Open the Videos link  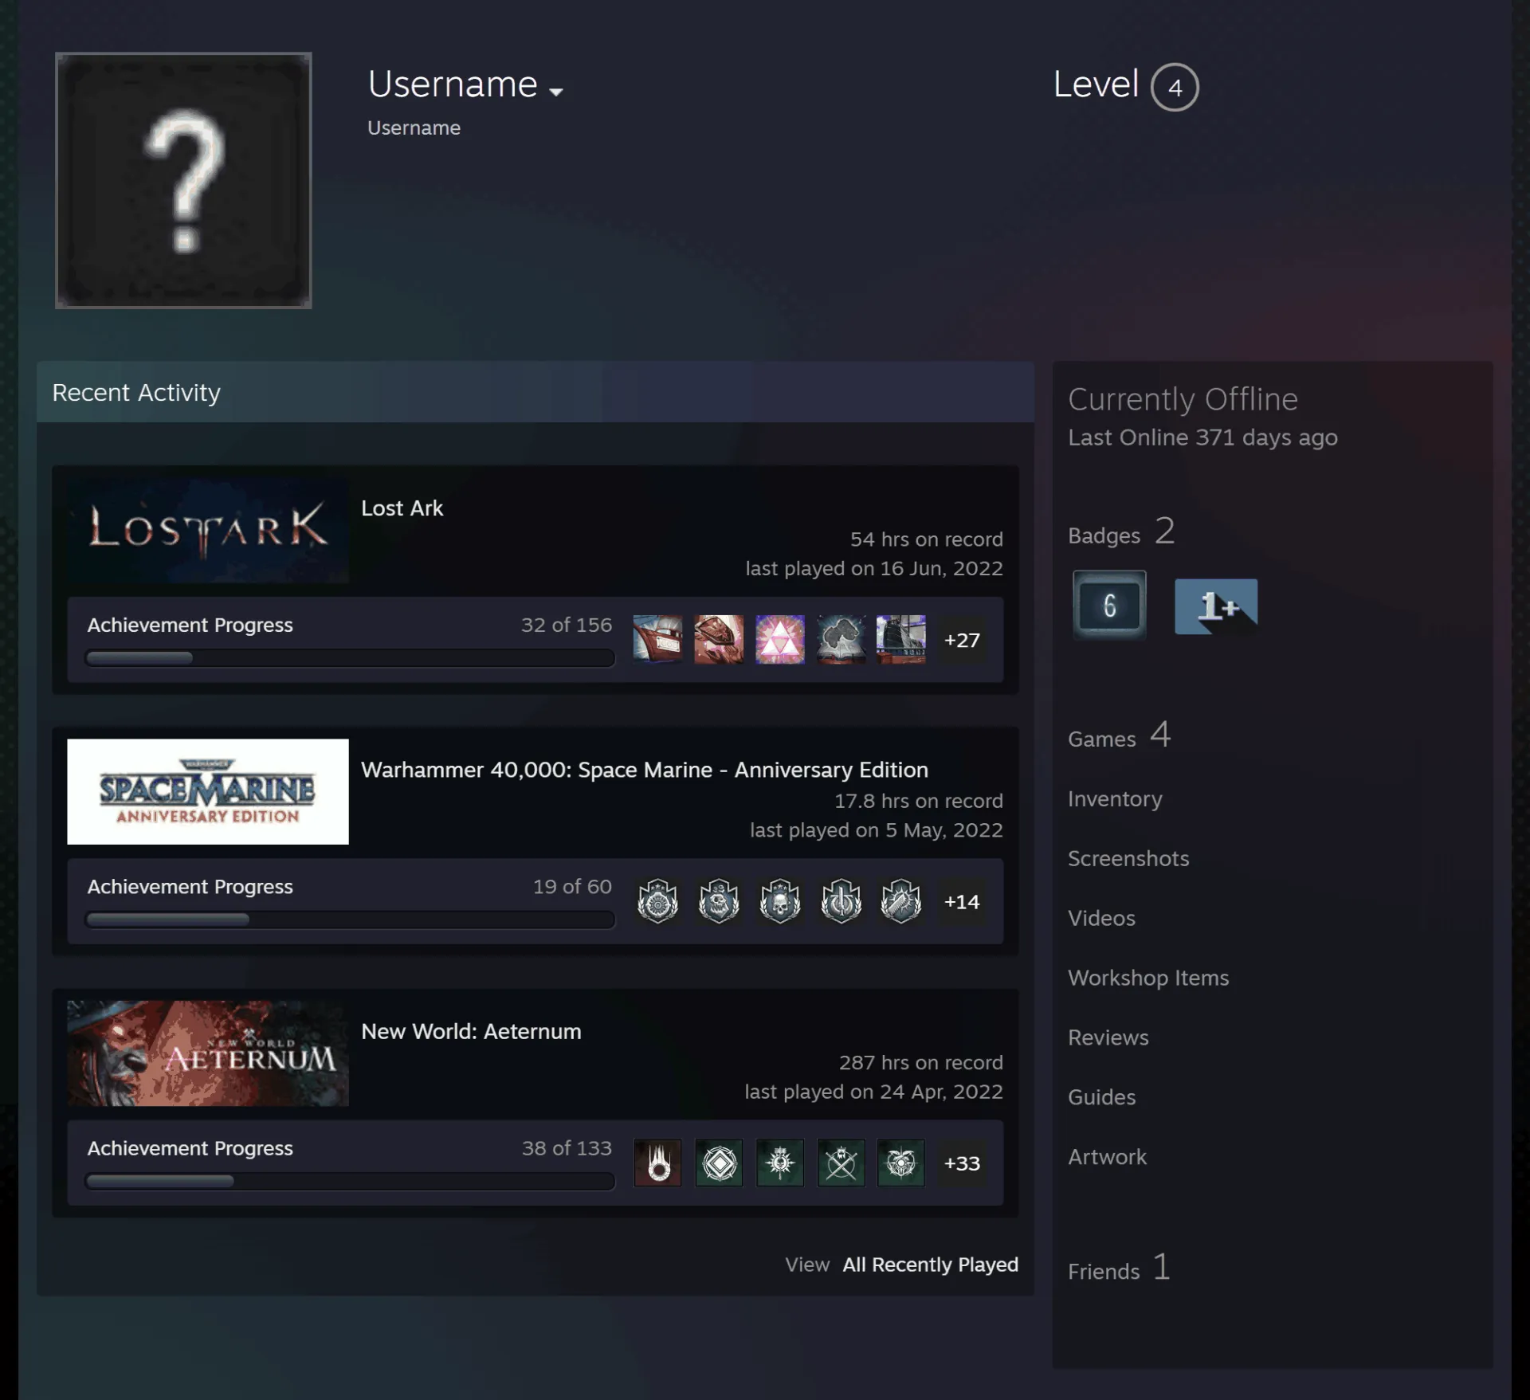tap(1101, 918)
